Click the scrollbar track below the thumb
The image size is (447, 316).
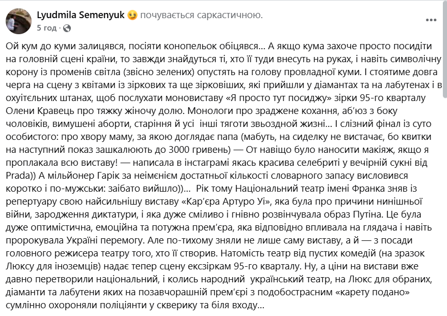click(x=444, y=207)
